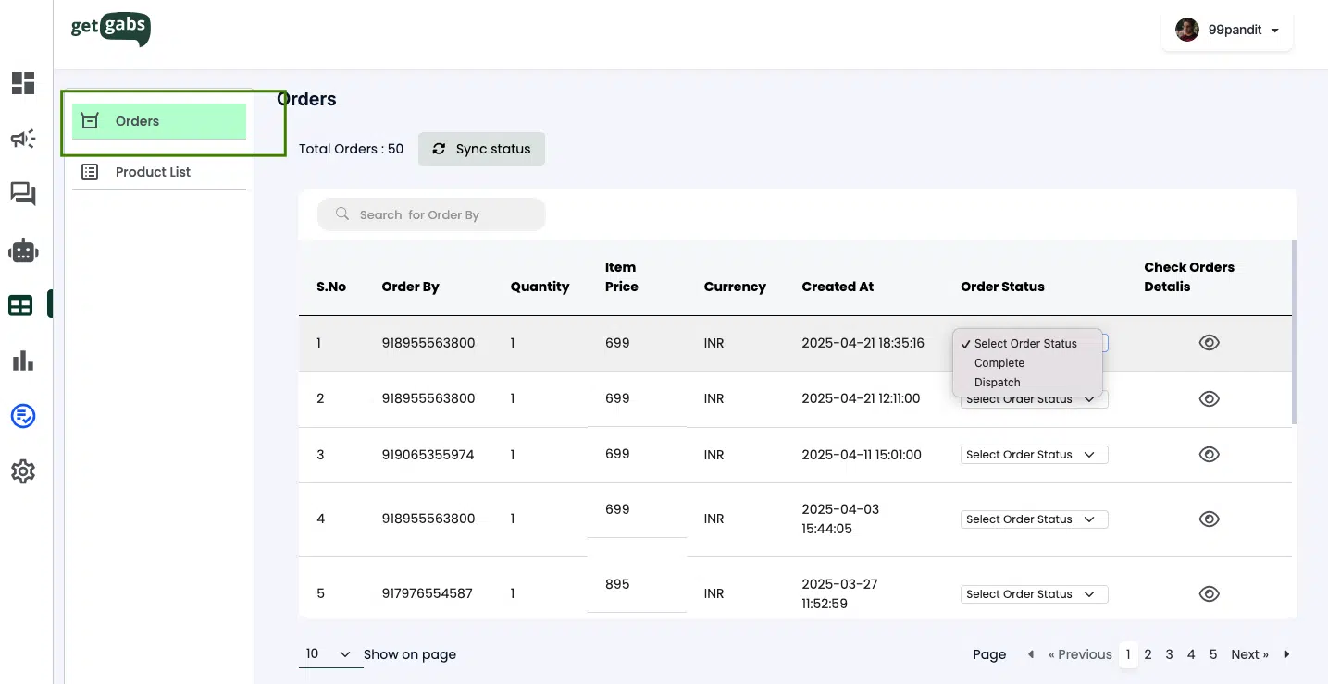Click the Total Orders : 50 label

(x=351, y=149)
